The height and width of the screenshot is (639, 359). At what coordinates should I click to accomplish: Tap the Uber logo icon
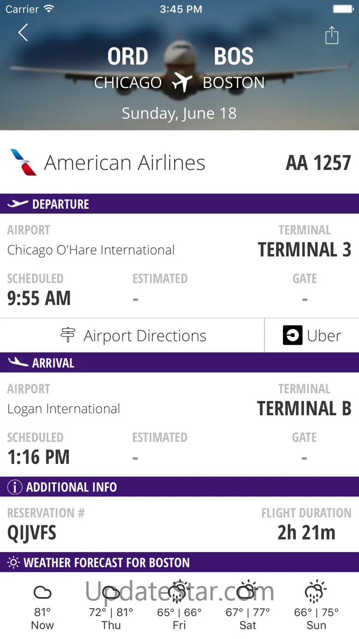pos(292,335)
